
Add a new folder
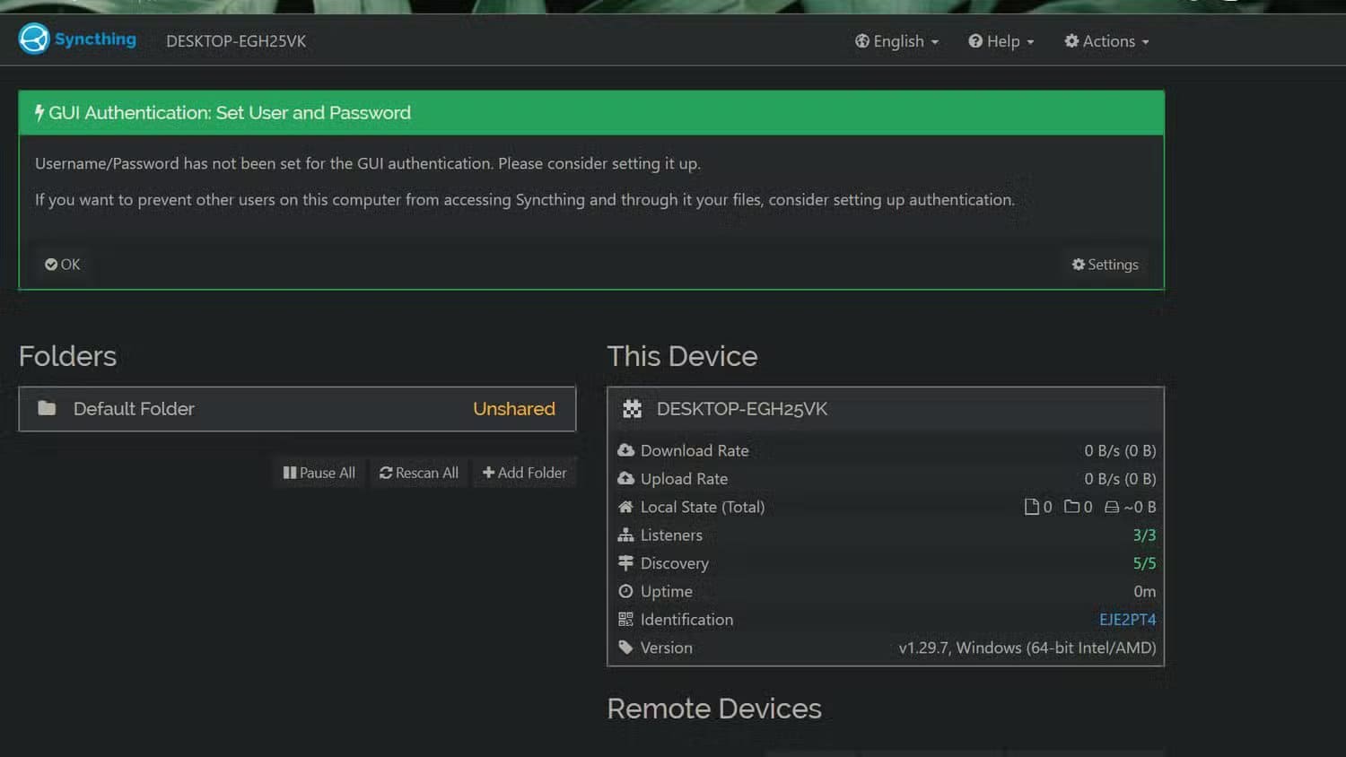click(x=525, y=473)
